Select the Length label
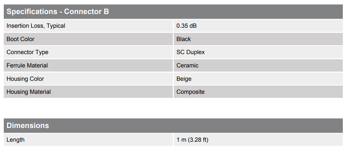This screenshot has height=153, width=349. coord(15,140)
